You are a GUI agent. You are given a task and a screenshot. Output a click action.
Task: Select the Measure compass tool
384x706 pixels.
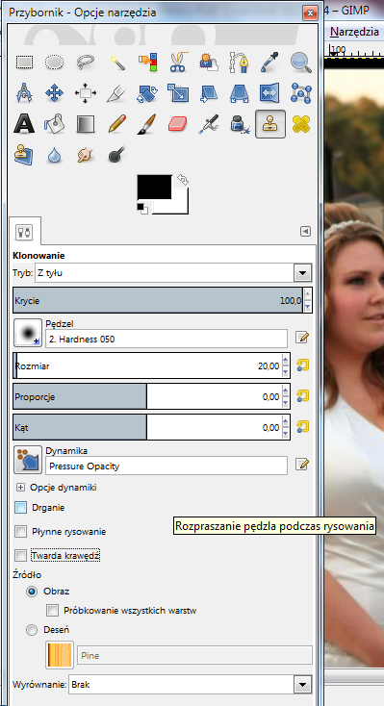pos(24,93)
